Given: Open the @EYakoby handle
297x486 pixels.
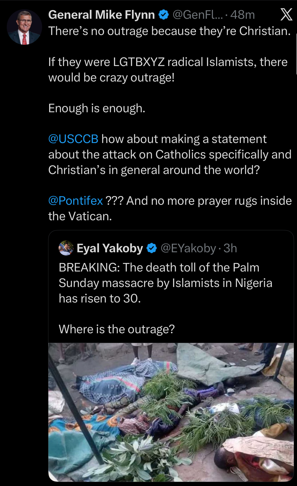Looking at the screenshot, I should [x=188, y=248].
